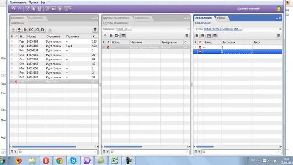Delete ad using Объявления panel trash icon
293x165 pixels.
click(x=278, y=36)
